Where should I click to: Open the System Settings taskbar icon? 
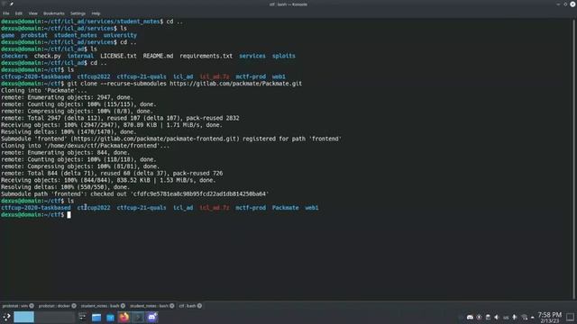point(82,317)
